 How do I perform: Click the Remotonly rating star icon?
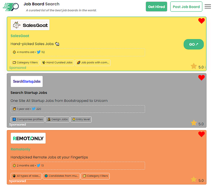pos(194,180)
